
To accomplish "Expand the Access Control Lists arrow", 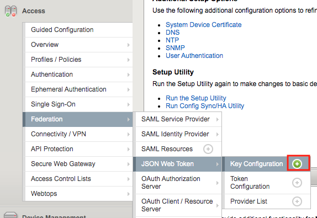I will click(129, 179).
